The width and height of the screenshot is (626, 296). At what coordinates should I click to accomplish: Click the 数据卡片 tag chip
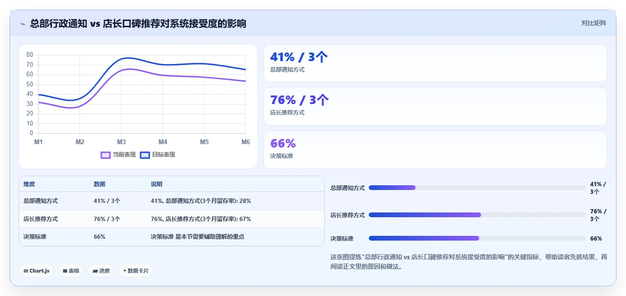[x=136, y=271]
